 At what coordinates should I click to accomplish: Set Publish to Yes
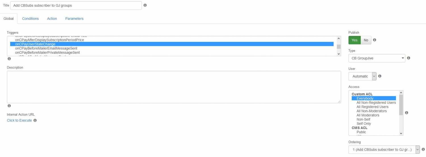[x=354, y=40]
